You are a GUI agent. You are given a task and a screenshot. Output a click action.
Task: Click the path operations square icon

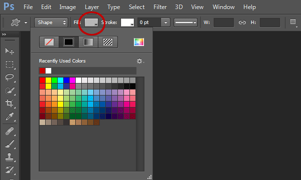pyautogui.click(x=293, y=21)
